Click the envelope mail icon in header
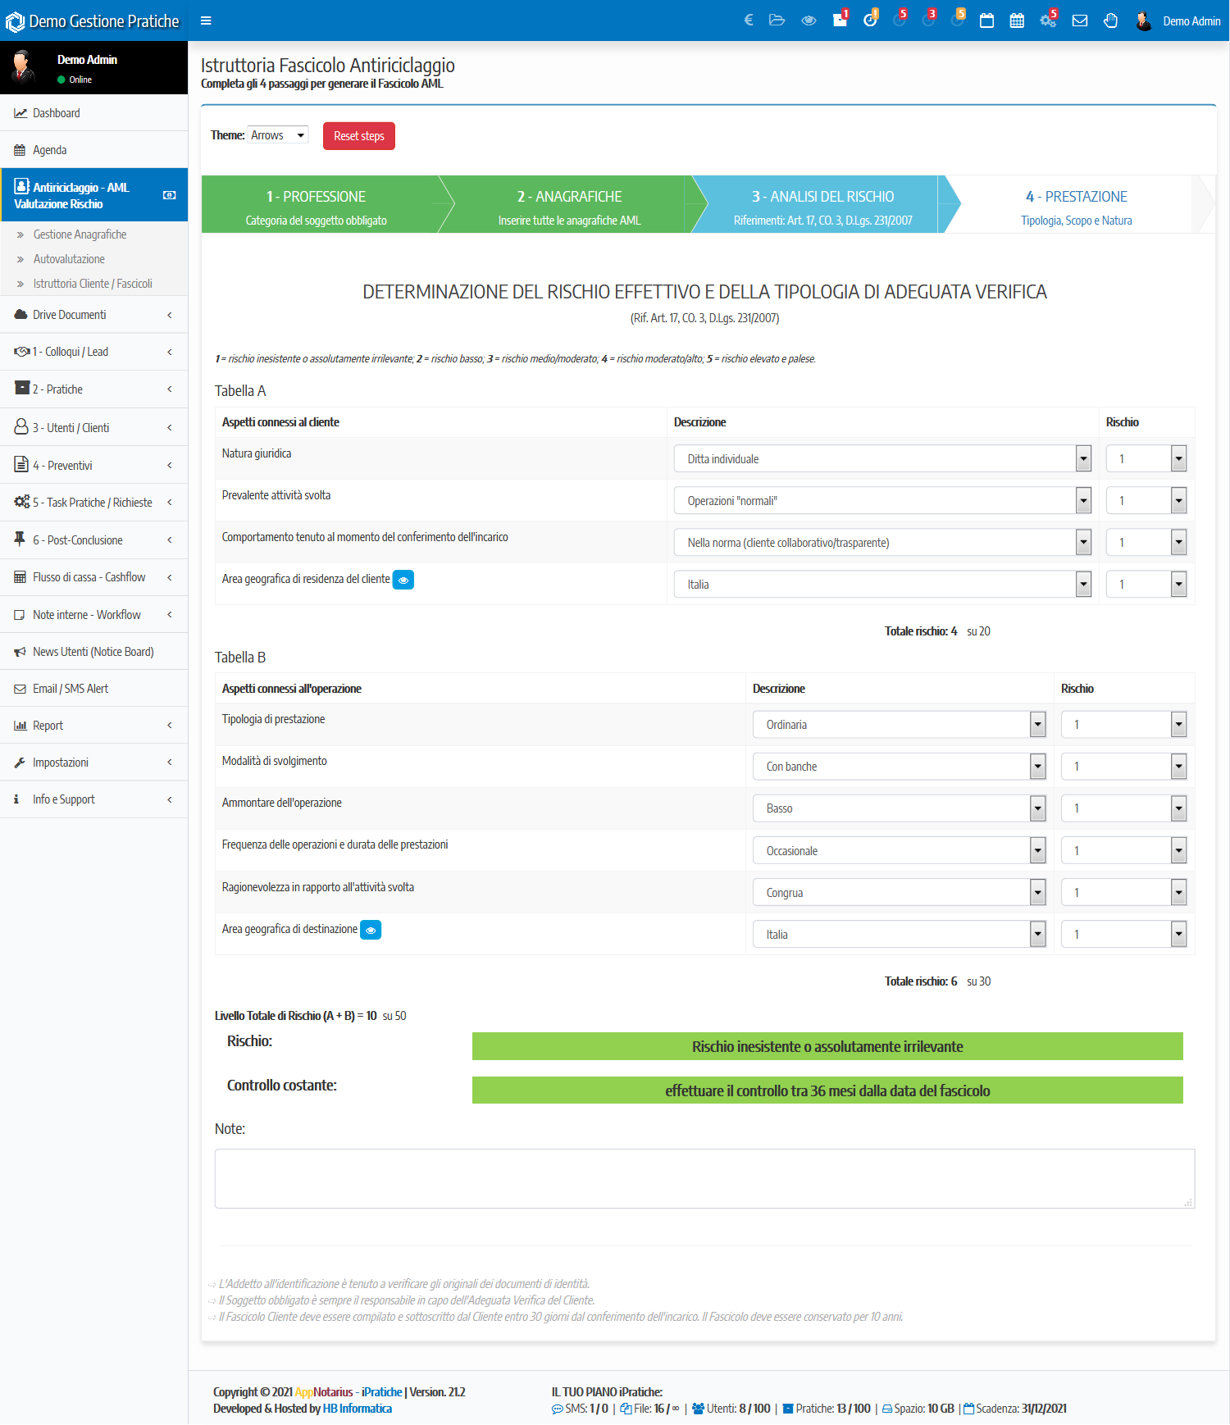Viewport: 1230px width, 1425px height. pyautogui.click(x=1080, y=20)
